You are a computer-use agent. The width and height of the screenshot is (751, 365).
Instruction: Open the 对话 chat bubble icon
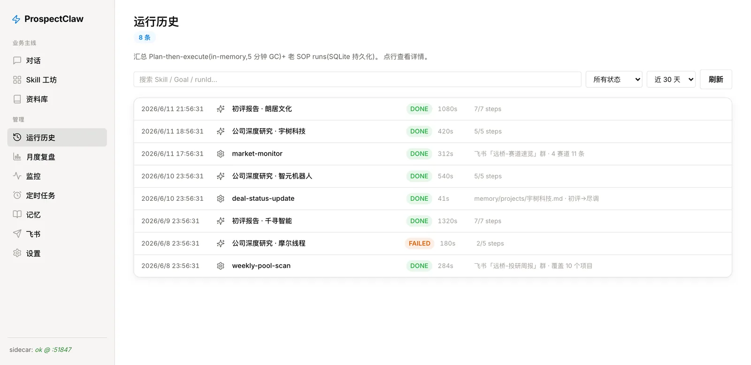[x=17, y=61]
